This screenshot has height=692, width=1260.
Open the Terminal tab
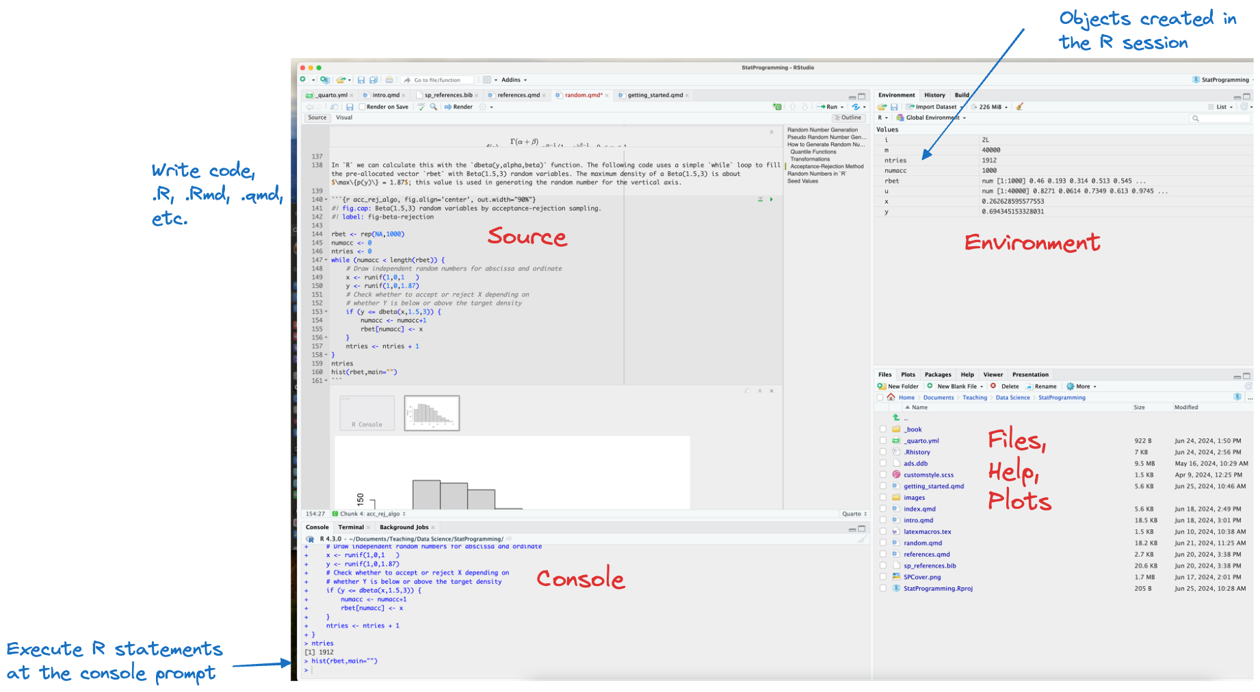pos(351,527)
